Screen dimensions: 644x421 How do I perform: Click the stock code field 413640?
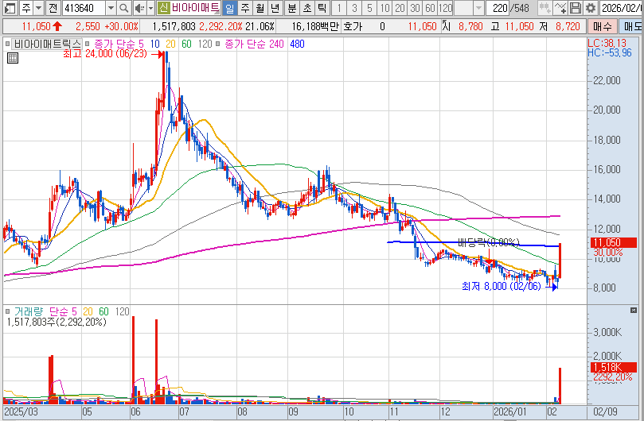pyautogui.click(x=84, y=8)
